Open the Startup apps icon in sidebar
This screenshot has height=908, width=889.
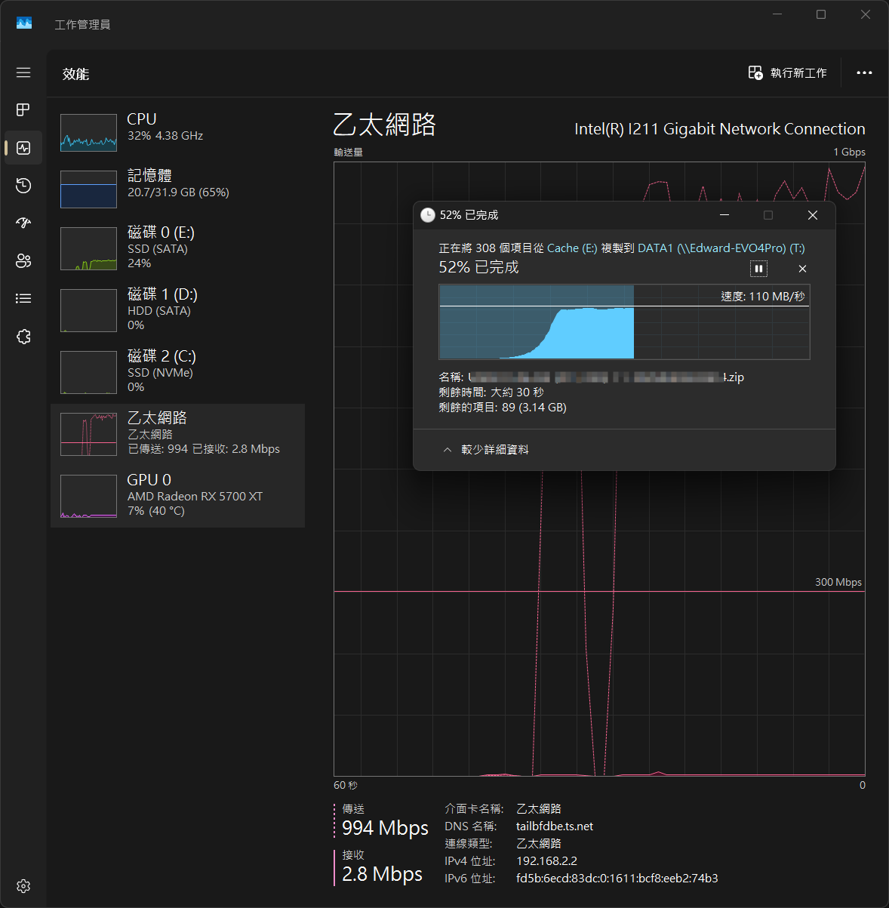23,223
